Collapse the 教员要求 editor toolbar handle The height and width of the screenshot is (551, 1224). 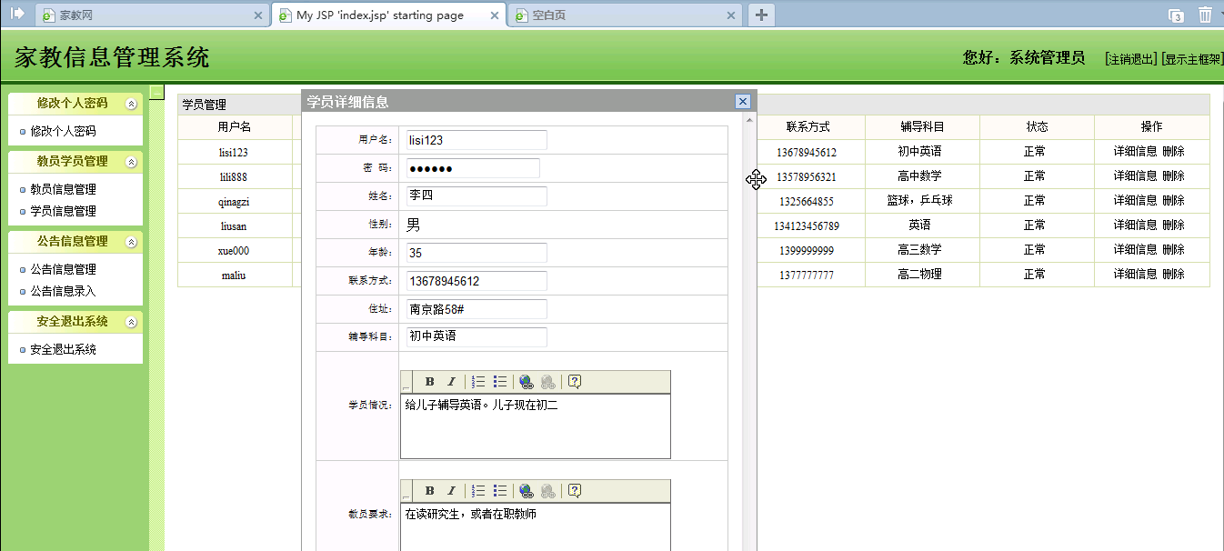tap(406, 491)
